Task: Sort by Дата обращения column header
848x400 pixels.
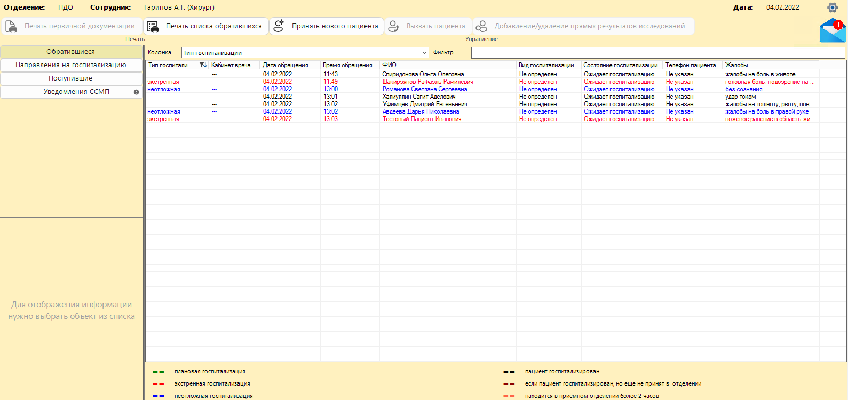Action: pos(290,65)
